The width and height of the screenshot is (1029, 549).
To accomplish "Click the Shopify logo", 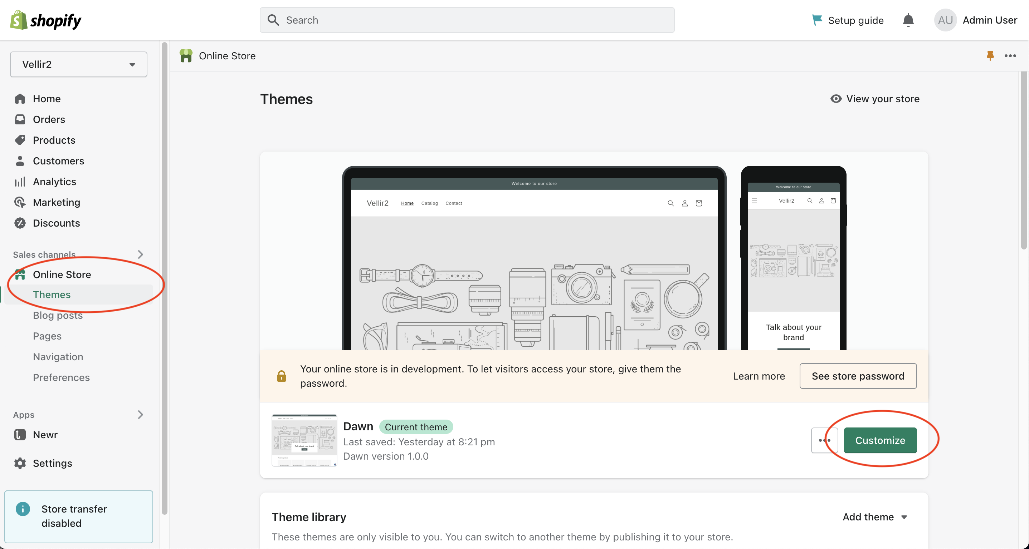I will pyautogui.click(x=45, y=20).
